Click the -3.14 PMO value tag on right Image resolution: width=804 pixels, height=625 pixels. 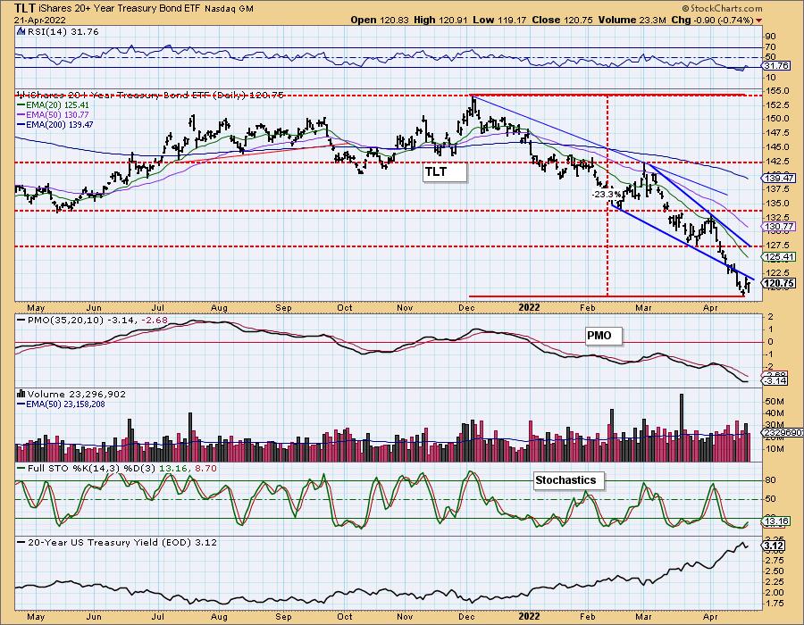pos(775,381)
